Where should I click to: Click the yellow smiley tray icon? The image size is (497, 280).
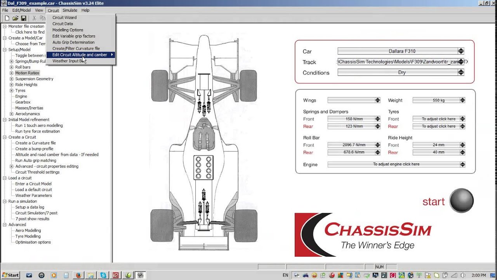[314, 275]
